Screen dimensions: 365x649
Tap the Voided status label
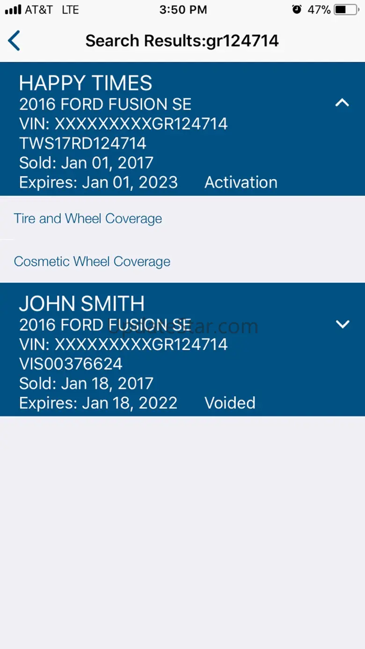pos(230,403)
